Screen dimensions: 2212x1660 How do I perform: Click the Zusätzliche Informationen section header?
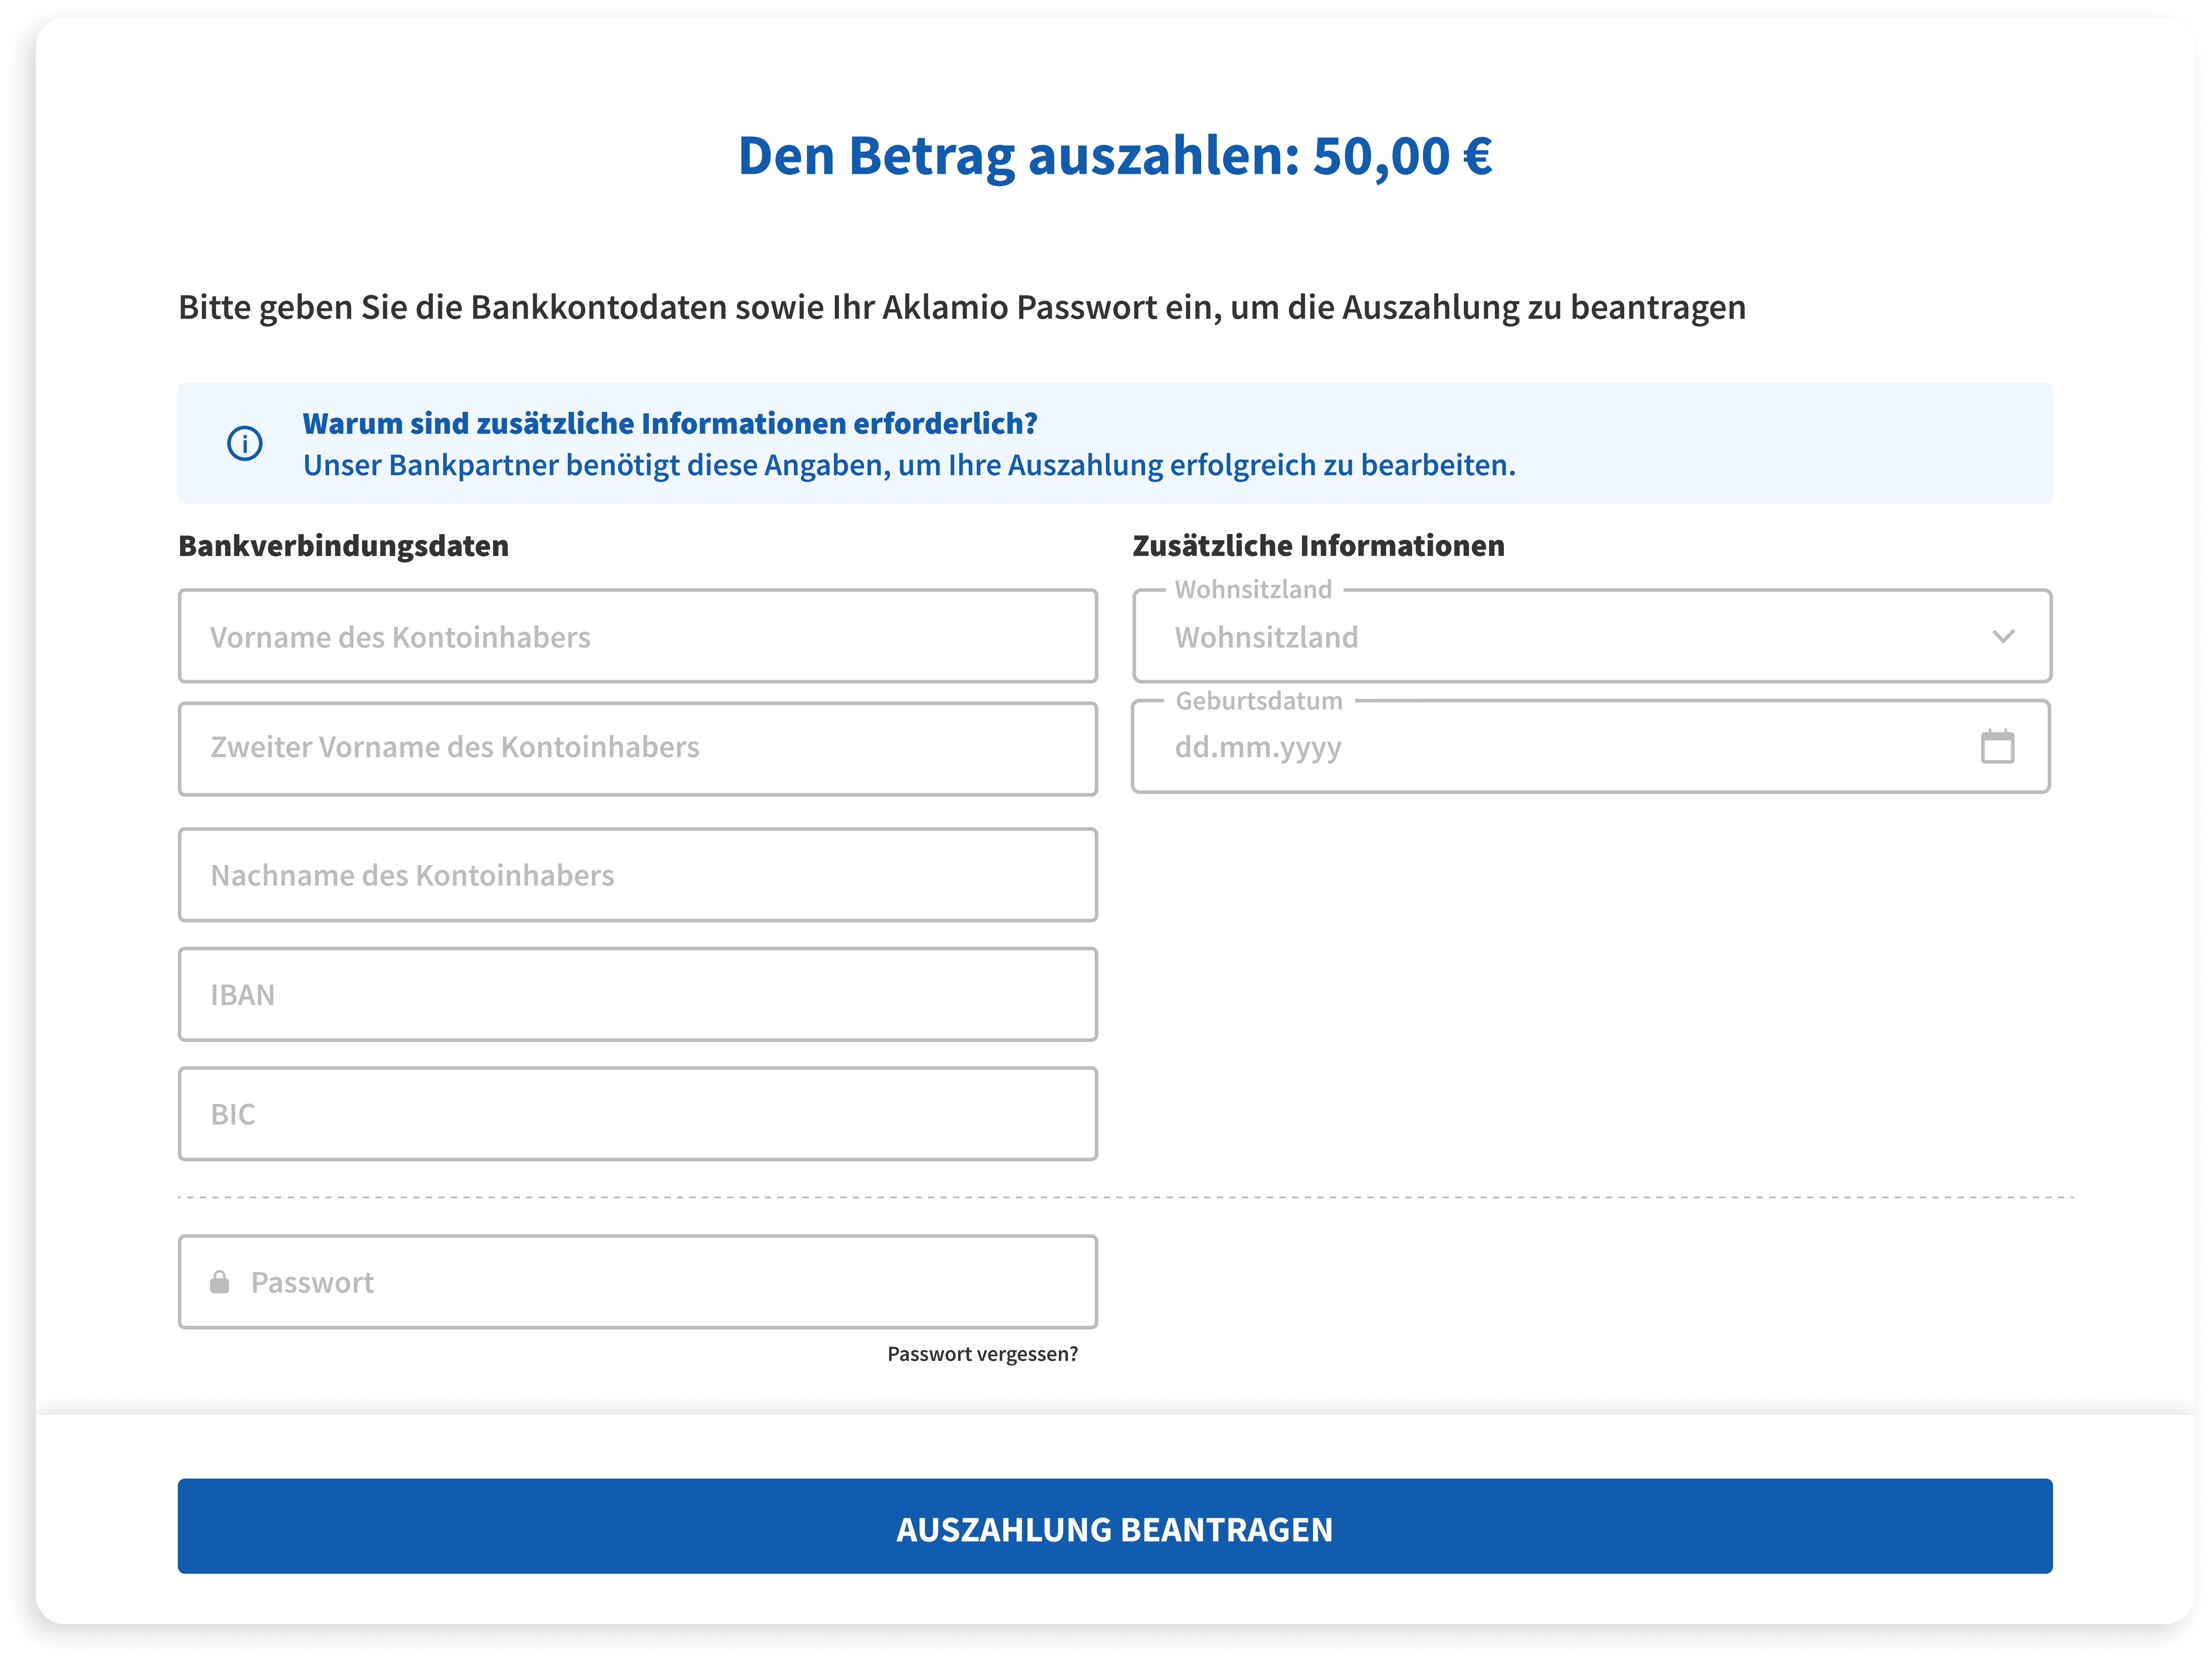point(1317,546)
